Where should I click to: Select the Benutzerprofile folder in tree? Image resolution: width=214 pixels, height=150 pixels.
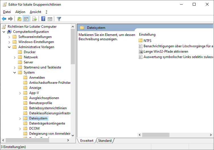coord(40,103)
